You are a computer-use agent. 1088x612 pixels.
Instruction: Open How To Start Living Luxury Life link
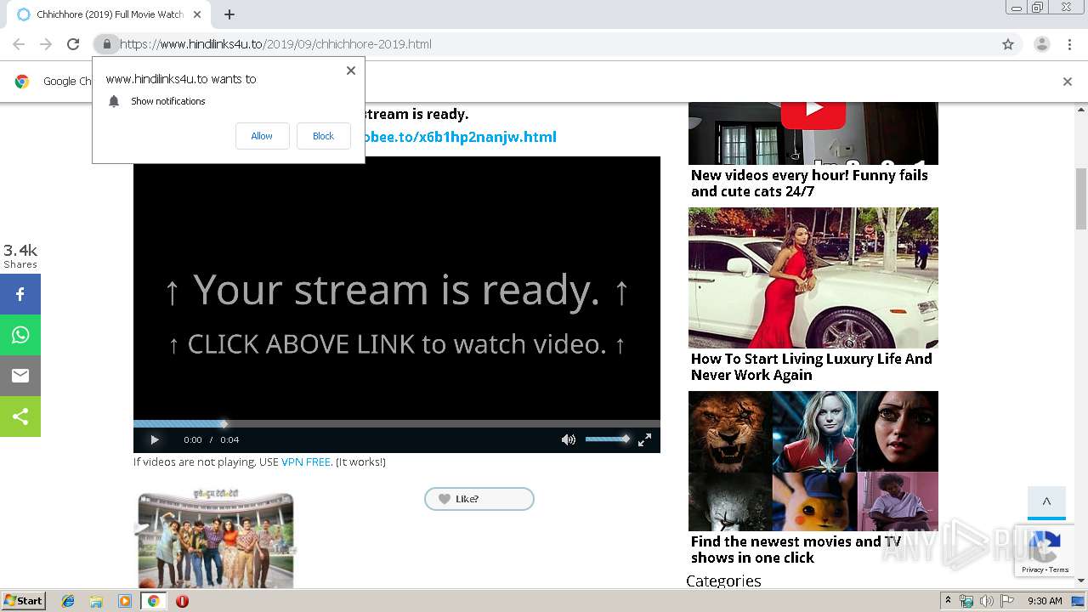point(811,366)
